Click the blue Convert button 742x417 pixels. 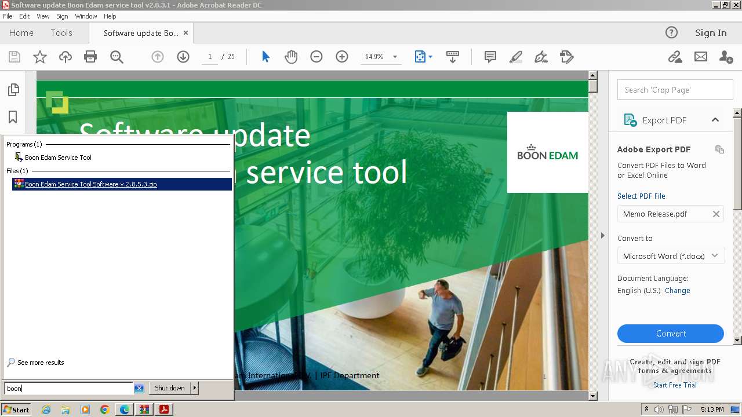[x=671, y=334]
